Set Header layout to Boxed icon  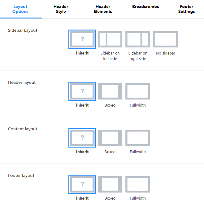click(110, 91)
